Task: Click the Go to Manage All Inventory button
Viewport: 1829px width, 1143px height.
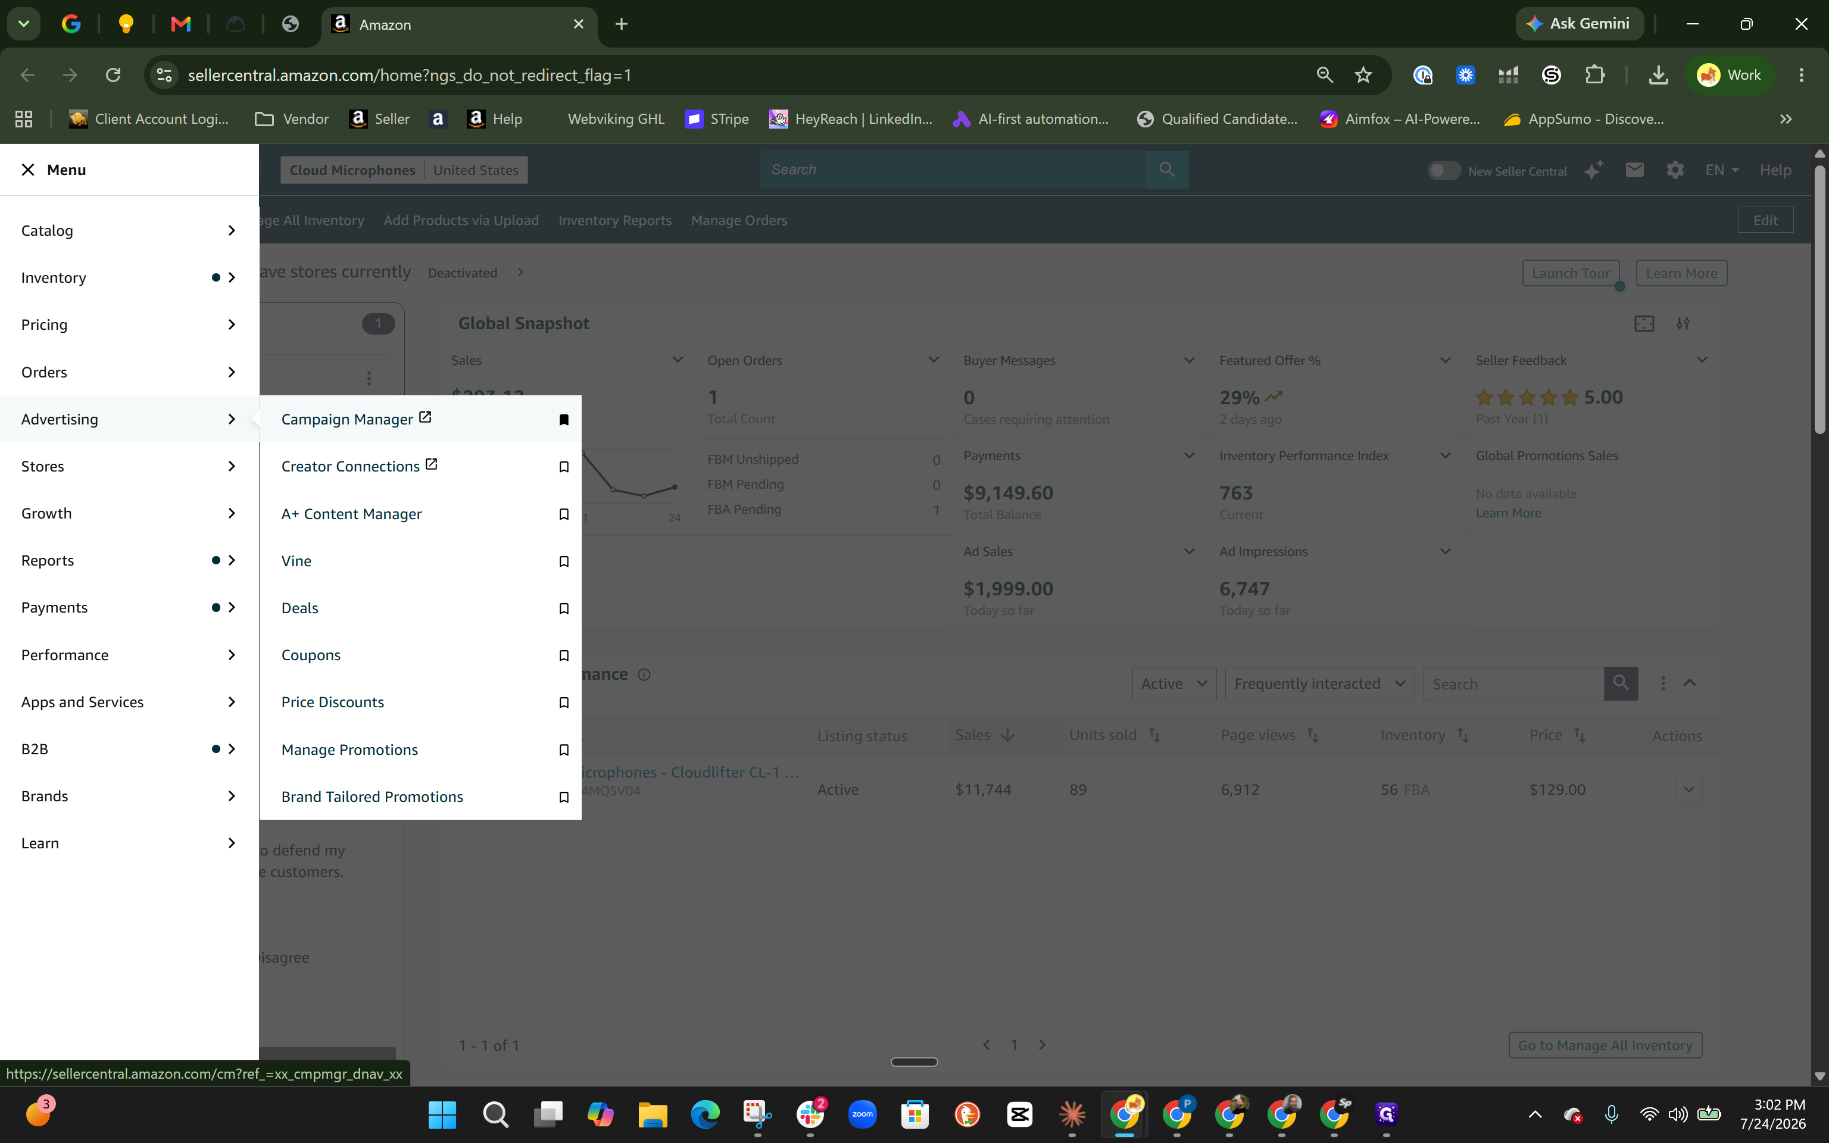Action: coord(1605,1045)
